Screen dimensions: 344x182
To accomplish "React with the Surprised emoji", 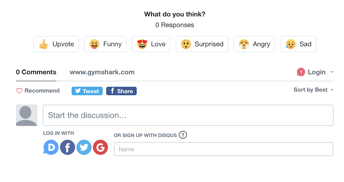I will click(x=202, y=44).
